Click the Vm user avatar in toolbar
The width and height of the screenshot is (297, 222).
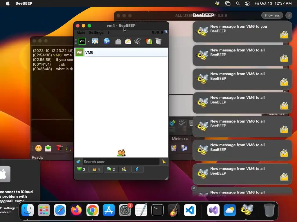tap(82, 41)
